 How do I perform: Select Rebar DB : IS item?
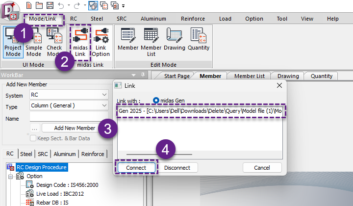point(52,203)
